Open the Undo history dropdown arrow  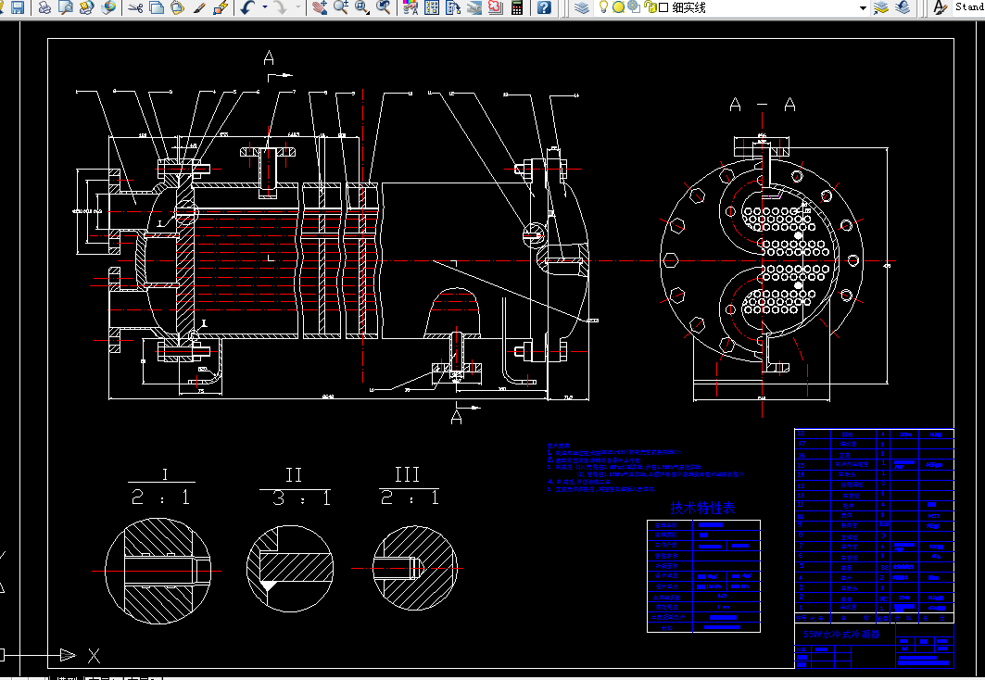264,7
